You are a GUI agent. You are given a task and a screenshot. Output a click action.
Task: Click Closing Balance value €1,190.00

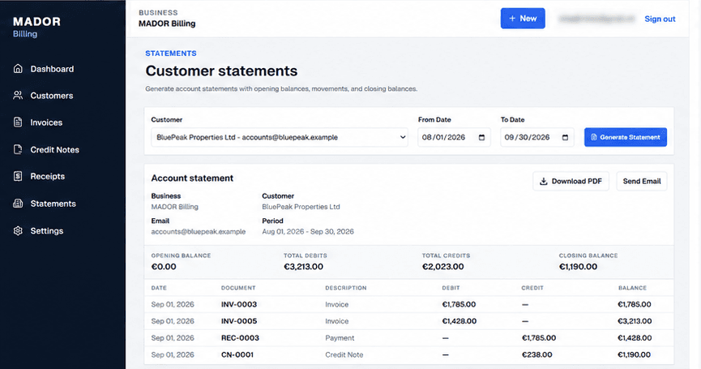pos(578,267)
